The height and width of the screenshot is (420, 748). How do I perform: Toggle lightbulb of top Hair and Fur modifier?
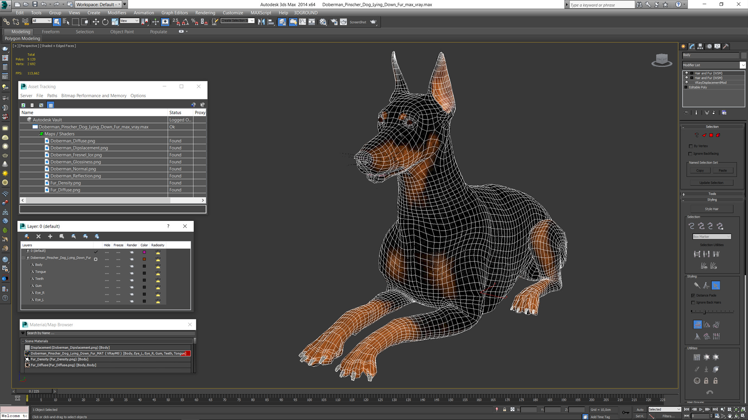click(x=687, y=73)
